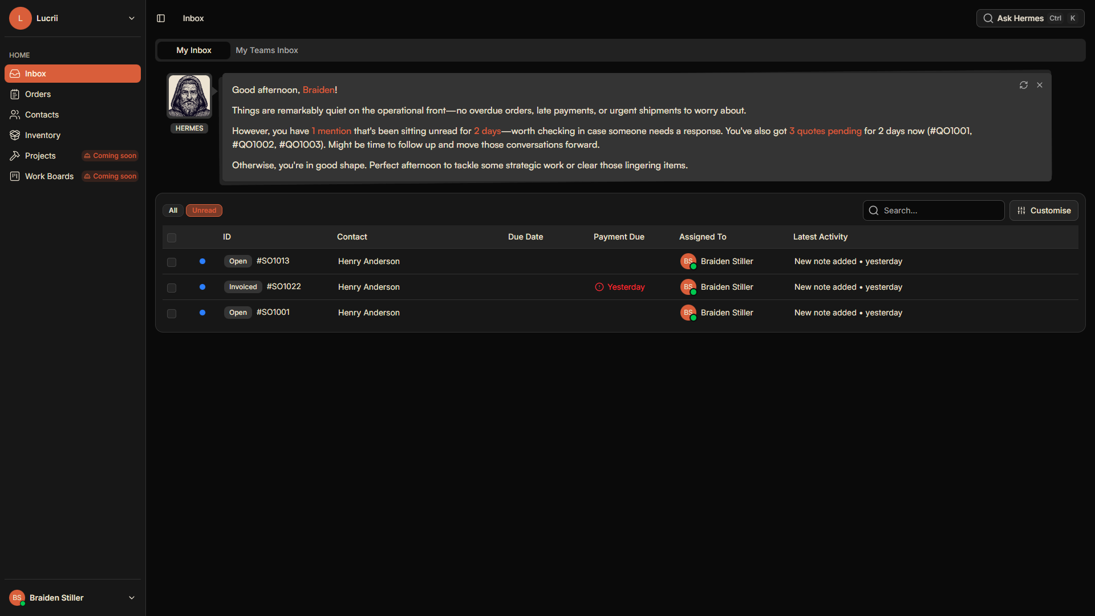The image size is (1095, 616).
Task: Open the Contacts section
Action: tap(42, 115)
